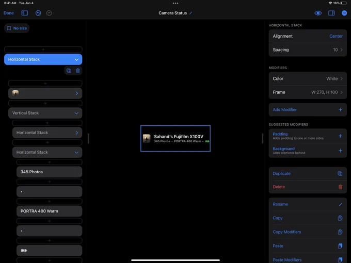Undo the last change
The width and height of the screenshot is (351, 263).
click(x=38, y=13)
